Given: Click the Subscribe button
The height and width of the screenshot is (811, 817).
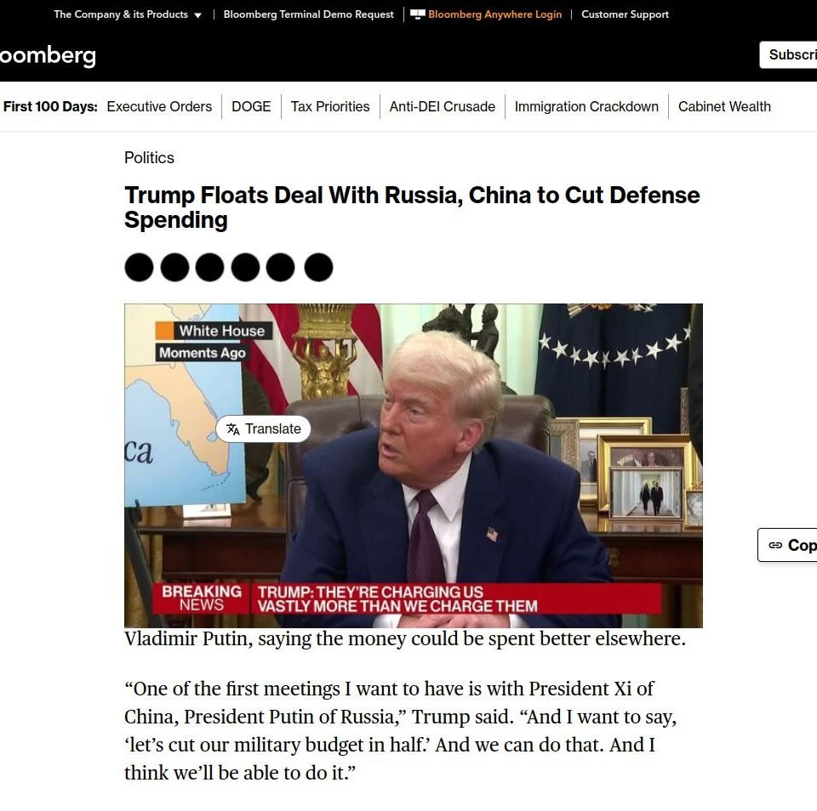Looking at the screenshot, I should 788,54.
